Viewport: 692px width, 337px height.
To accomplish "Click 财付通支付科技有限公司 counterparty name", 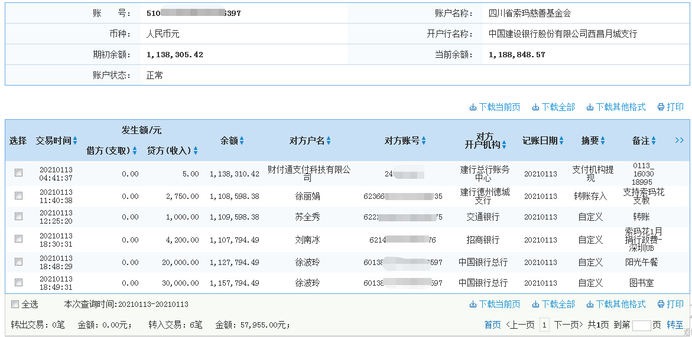I will (x=309, y=174).
